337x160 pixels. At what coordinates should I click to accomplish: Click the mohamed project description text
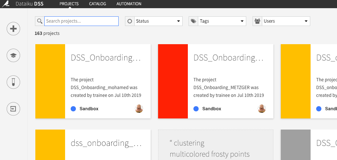(106, 88)
